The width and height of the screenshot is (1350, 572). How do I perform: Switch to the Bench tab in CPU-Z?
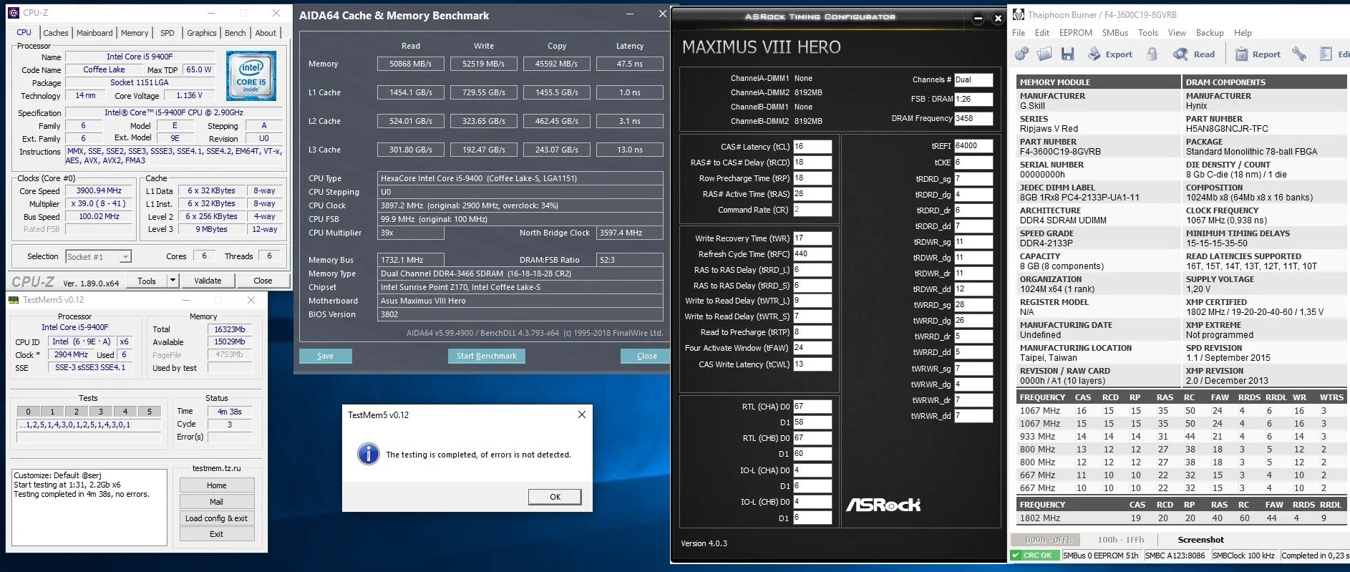(x=235, y=33)
